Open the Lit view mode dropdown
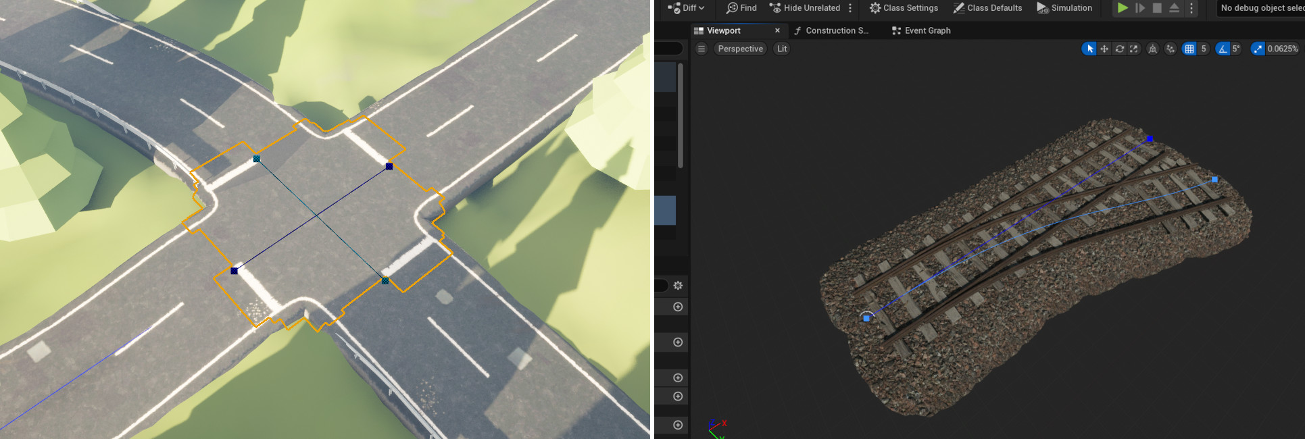Image resolution: width=1305 pixels, height=439 pixels. (x=782, y=49)
